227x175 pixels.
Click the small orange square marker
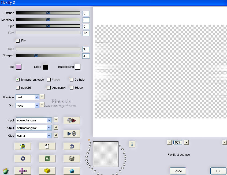point(89,140)
